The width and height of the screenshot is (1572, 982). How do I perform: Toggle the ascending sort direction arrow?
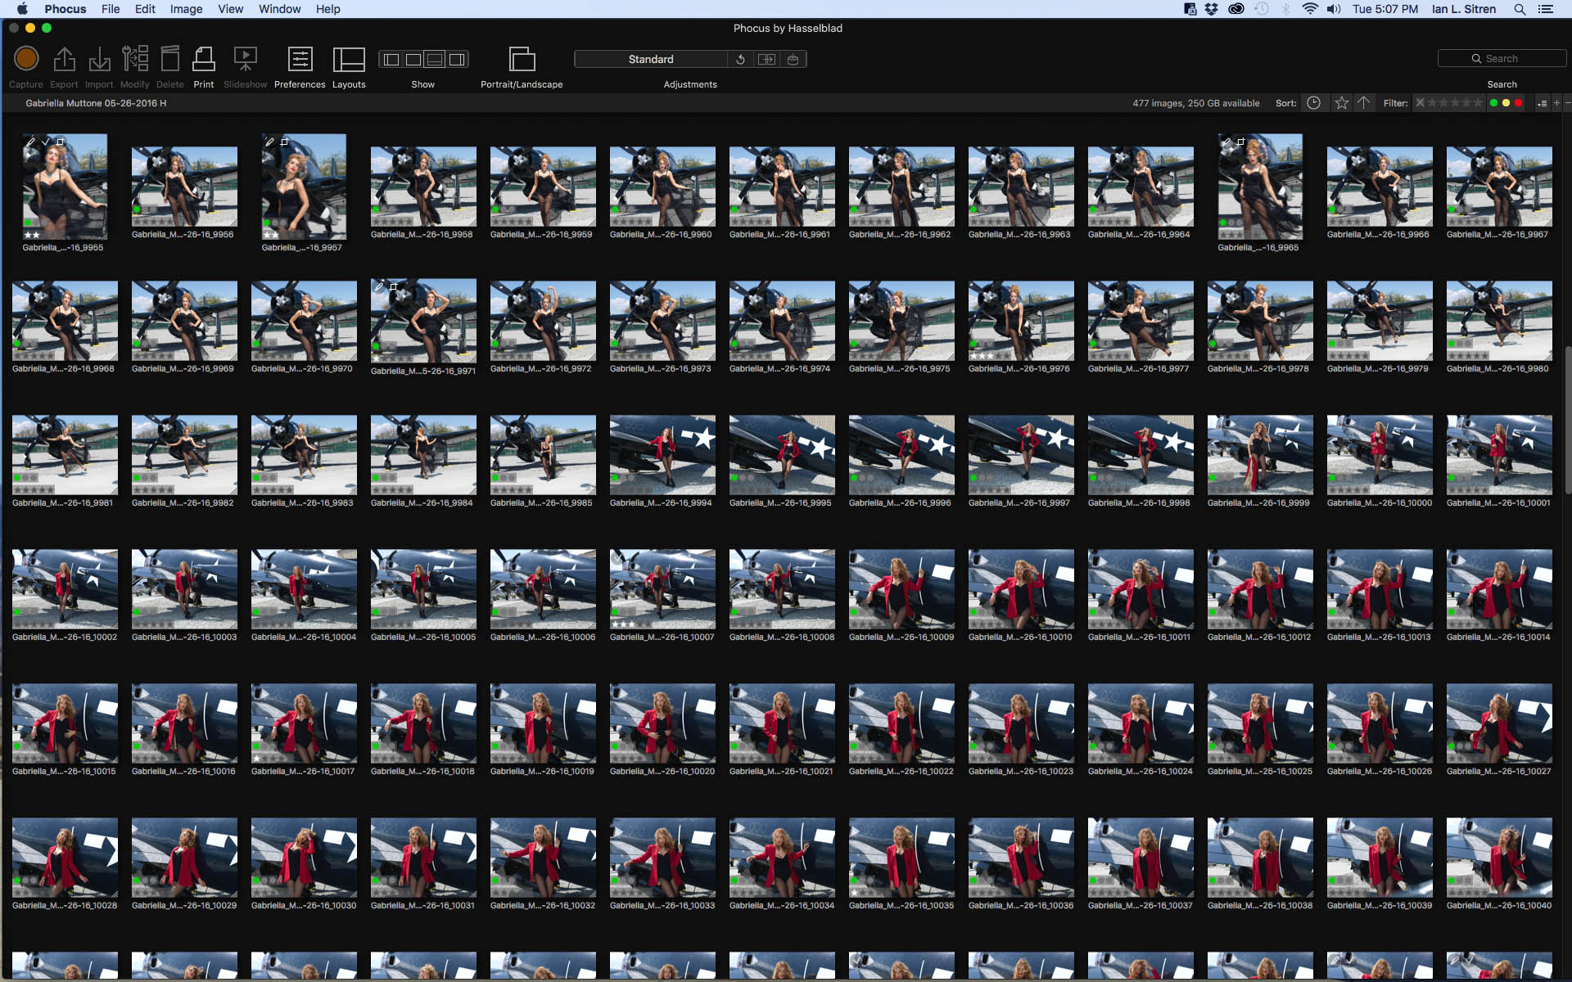click(1363, 103)
